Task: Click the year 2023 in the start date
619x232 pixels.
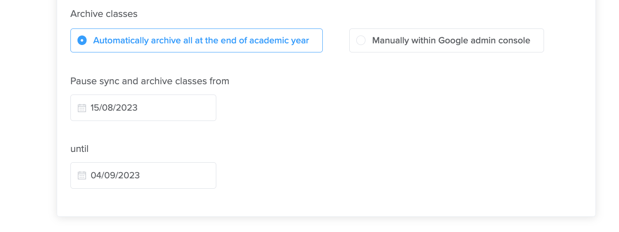Action: (x=128, y=108)
